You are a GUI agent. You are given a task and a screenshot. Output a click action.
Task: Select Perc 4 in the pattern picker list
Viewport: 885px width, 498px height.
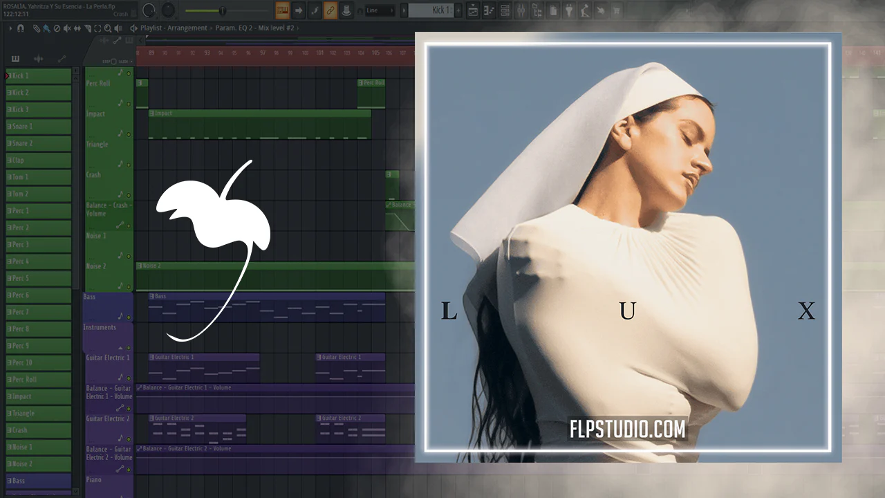(38, 261)
